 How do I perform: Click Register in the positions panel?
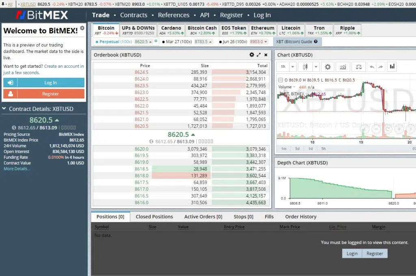(x=375, y=253)
